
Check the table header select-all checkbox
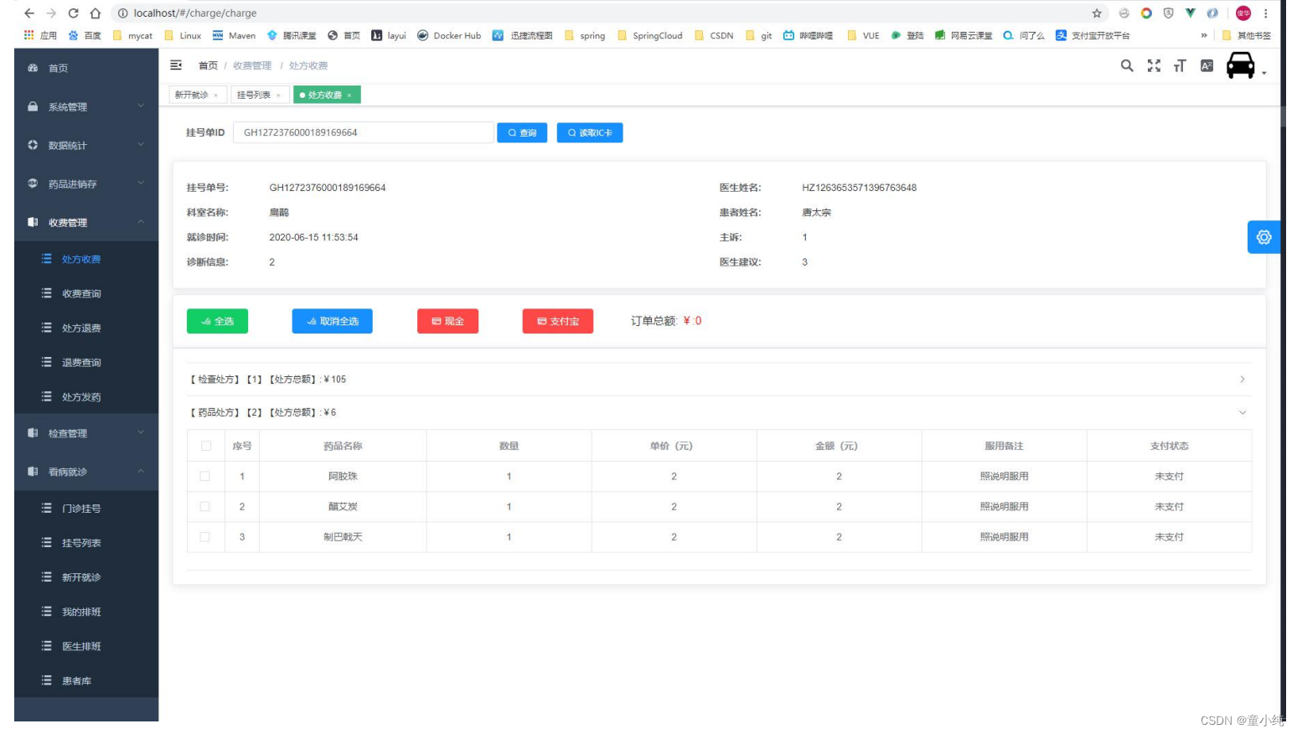[206, 446]
